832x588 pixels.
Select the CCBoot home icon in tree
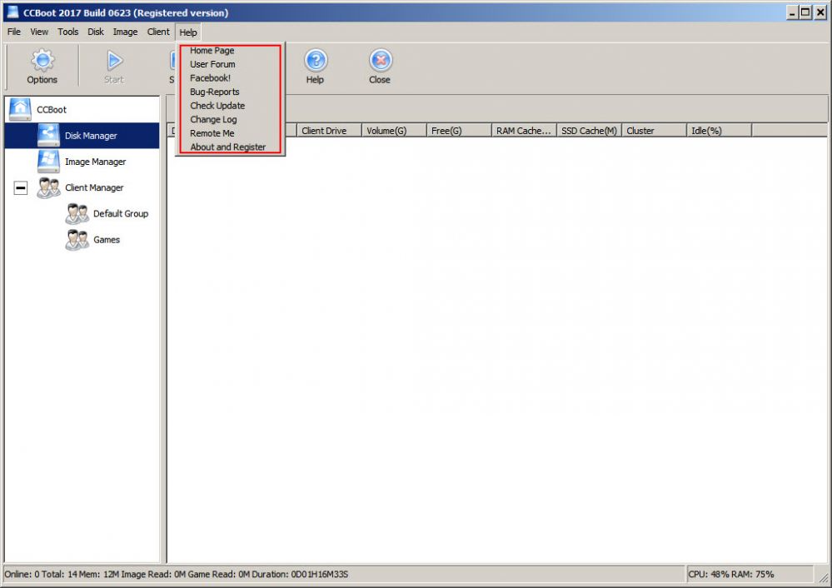[x=20, y=109]
